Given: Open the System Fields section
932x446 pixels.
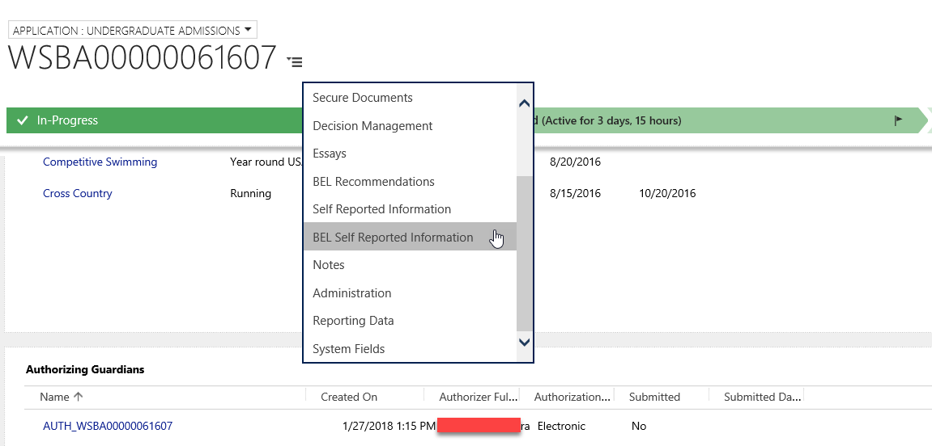Looking at the screenshot, I should (x=349, y=349).
